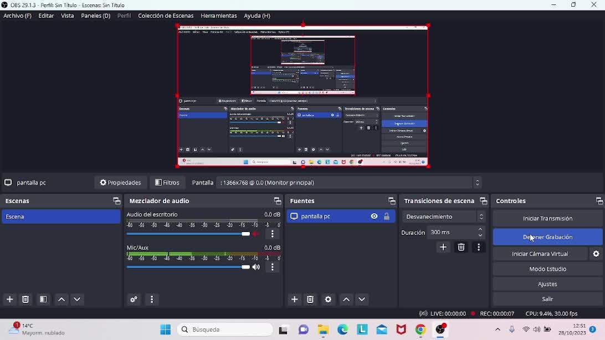Click the Detener Grabación button
Screen dimensions: 605x340
(547, 237)
